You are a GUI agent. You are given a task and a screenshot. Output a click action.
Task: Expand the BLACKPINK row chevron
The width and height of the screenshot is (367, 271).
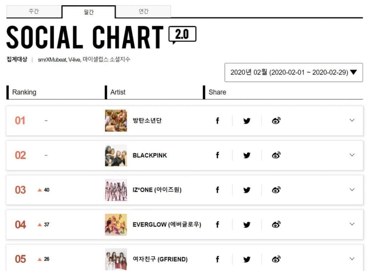click(x=352, y=155)
